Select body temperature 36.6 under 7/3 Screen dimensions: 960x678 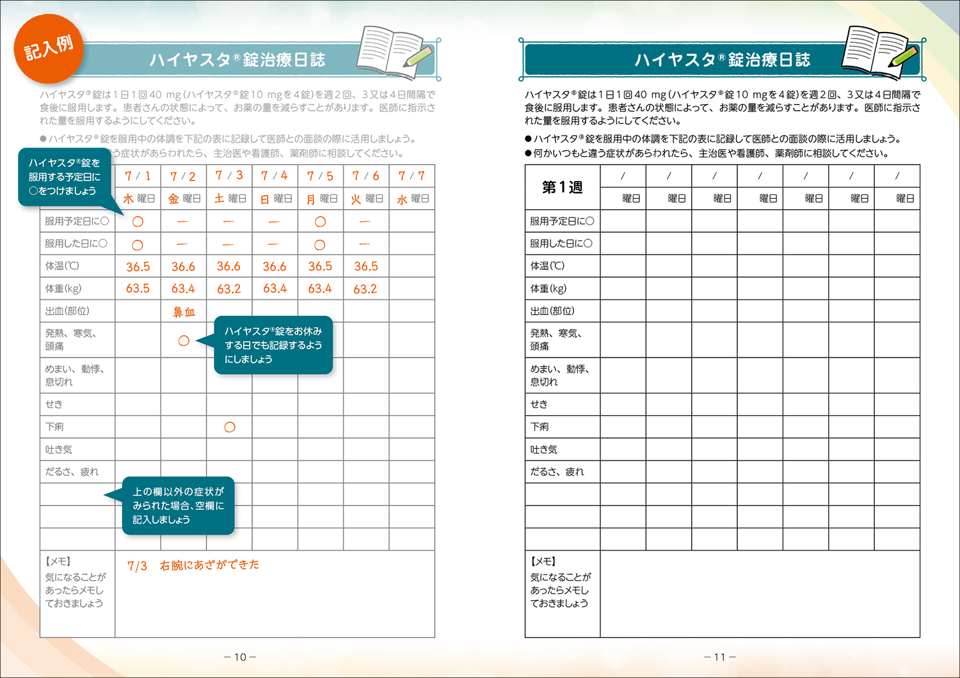coord(228,267)
